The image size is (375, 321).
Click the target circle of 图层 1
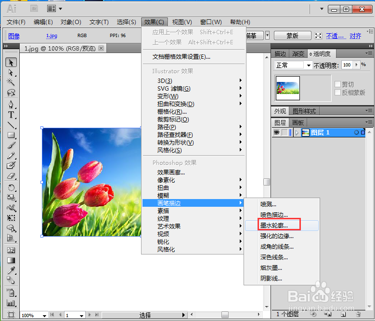[x=356, y=133]
